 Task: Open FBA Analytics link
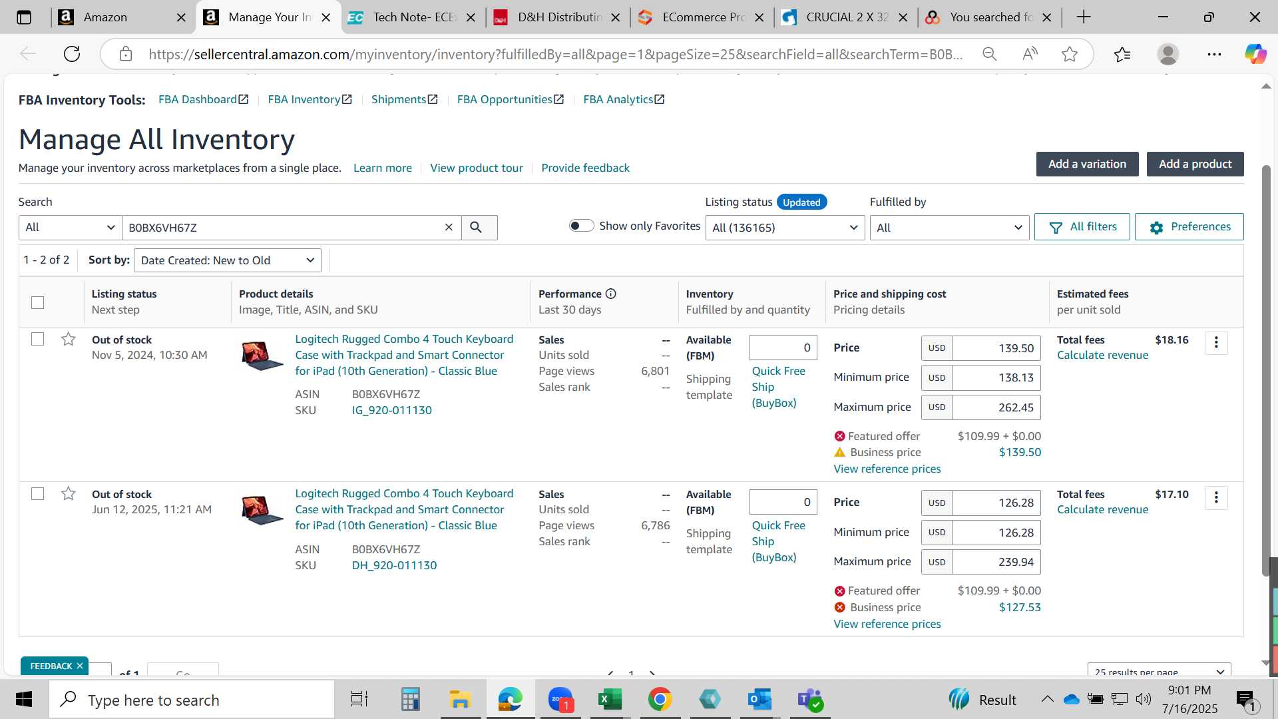pos(624,99)
